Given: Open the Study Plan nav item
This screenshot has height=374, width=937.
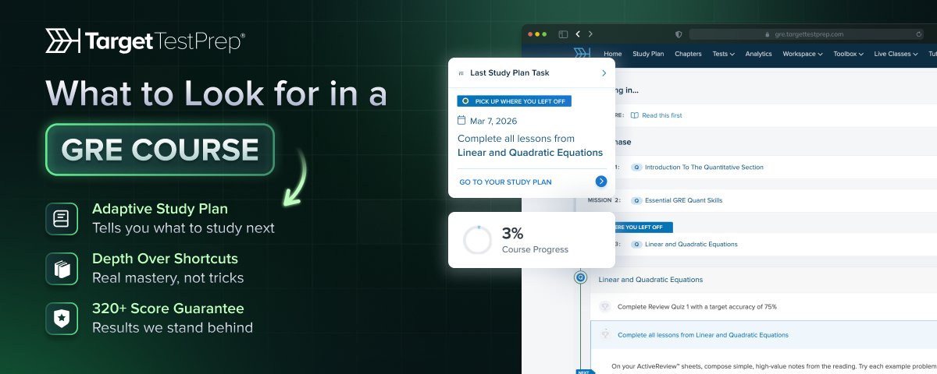Looking at the screenshot, I should point(648,54).
